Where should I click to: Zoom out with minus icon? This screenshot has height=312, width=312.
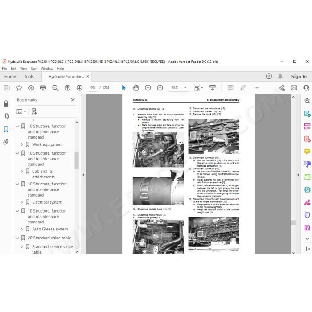pos(148,88)
